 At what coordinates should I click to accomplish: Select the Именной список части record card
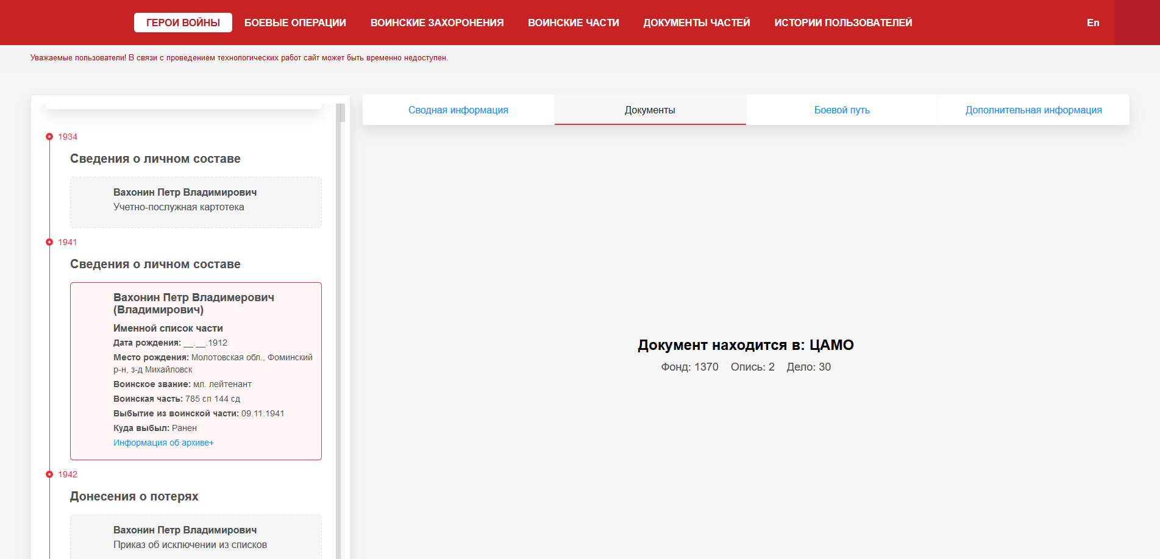click(x=196, y=371)
